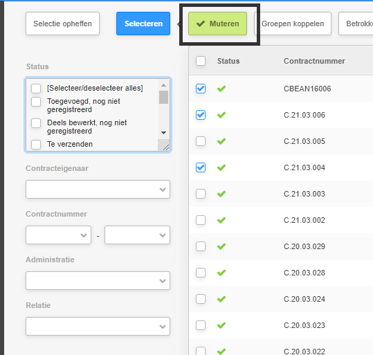The width and height of the screenshot is (373, 355).
Task: Expand the Administratie dropdown
Action: pyautogui.click(x=98, y=281)
